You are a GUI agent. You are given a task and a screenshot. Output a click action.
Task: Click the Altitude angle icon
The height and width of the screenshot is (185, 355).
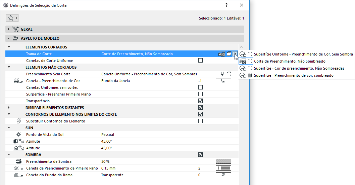click(18, 148)
